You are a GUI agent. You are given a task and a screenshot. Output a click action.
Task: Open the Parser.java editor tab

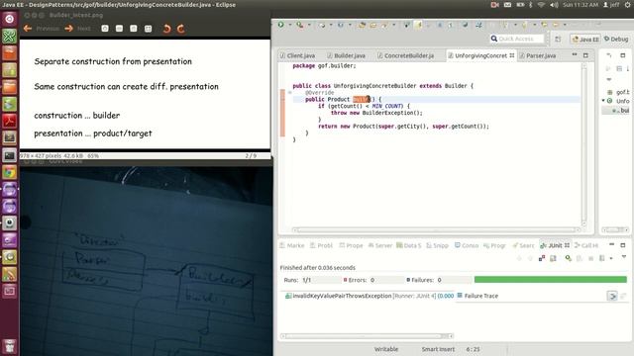(537, 55)
